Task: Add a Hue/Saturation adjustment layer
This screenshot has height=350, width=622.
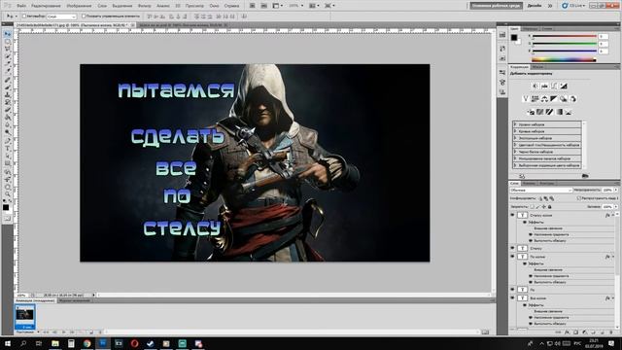Action: [535, 99]
